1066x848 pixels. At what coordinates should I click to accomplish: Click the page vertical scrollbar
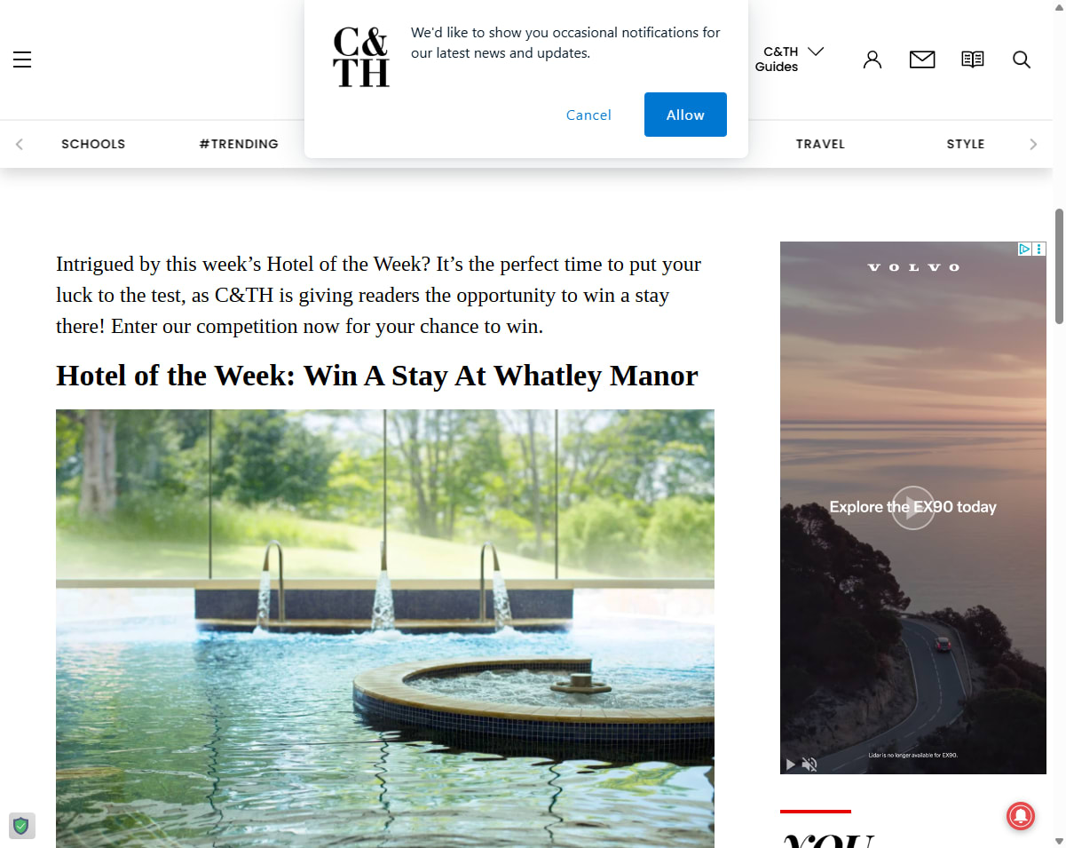(x=1059, y=266)
